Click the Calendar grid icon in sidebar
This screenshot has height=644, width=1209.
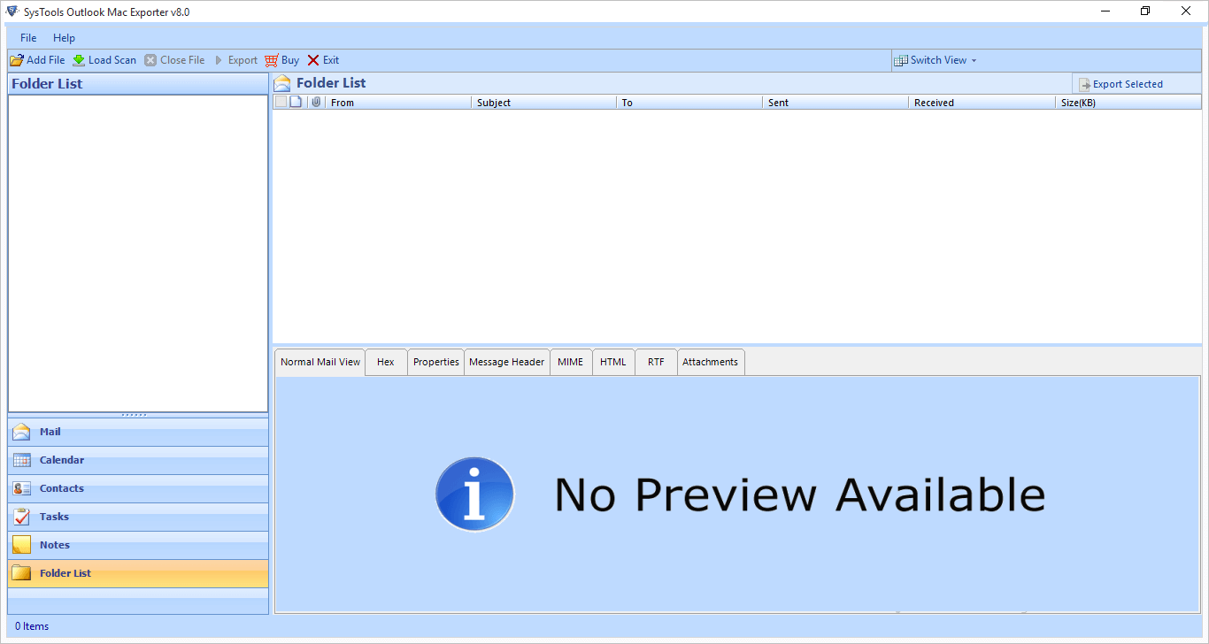tap(22, 460)
